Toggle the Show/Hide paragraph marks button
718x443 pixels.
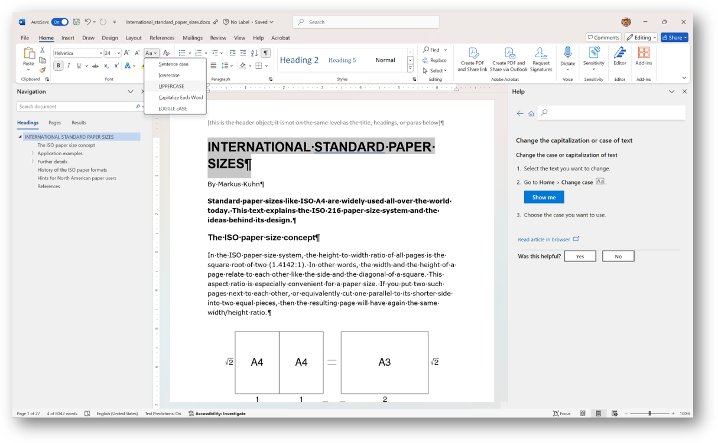pos(266,53)
